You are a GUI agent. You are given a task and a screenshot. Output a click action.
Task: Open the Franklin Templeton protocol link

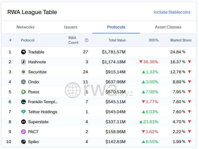tap(43, 102)
